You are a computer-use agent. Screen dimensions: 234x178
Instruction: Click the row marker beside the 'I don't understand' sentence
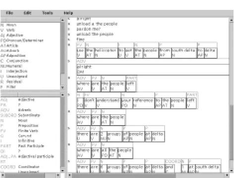(69, 94)
